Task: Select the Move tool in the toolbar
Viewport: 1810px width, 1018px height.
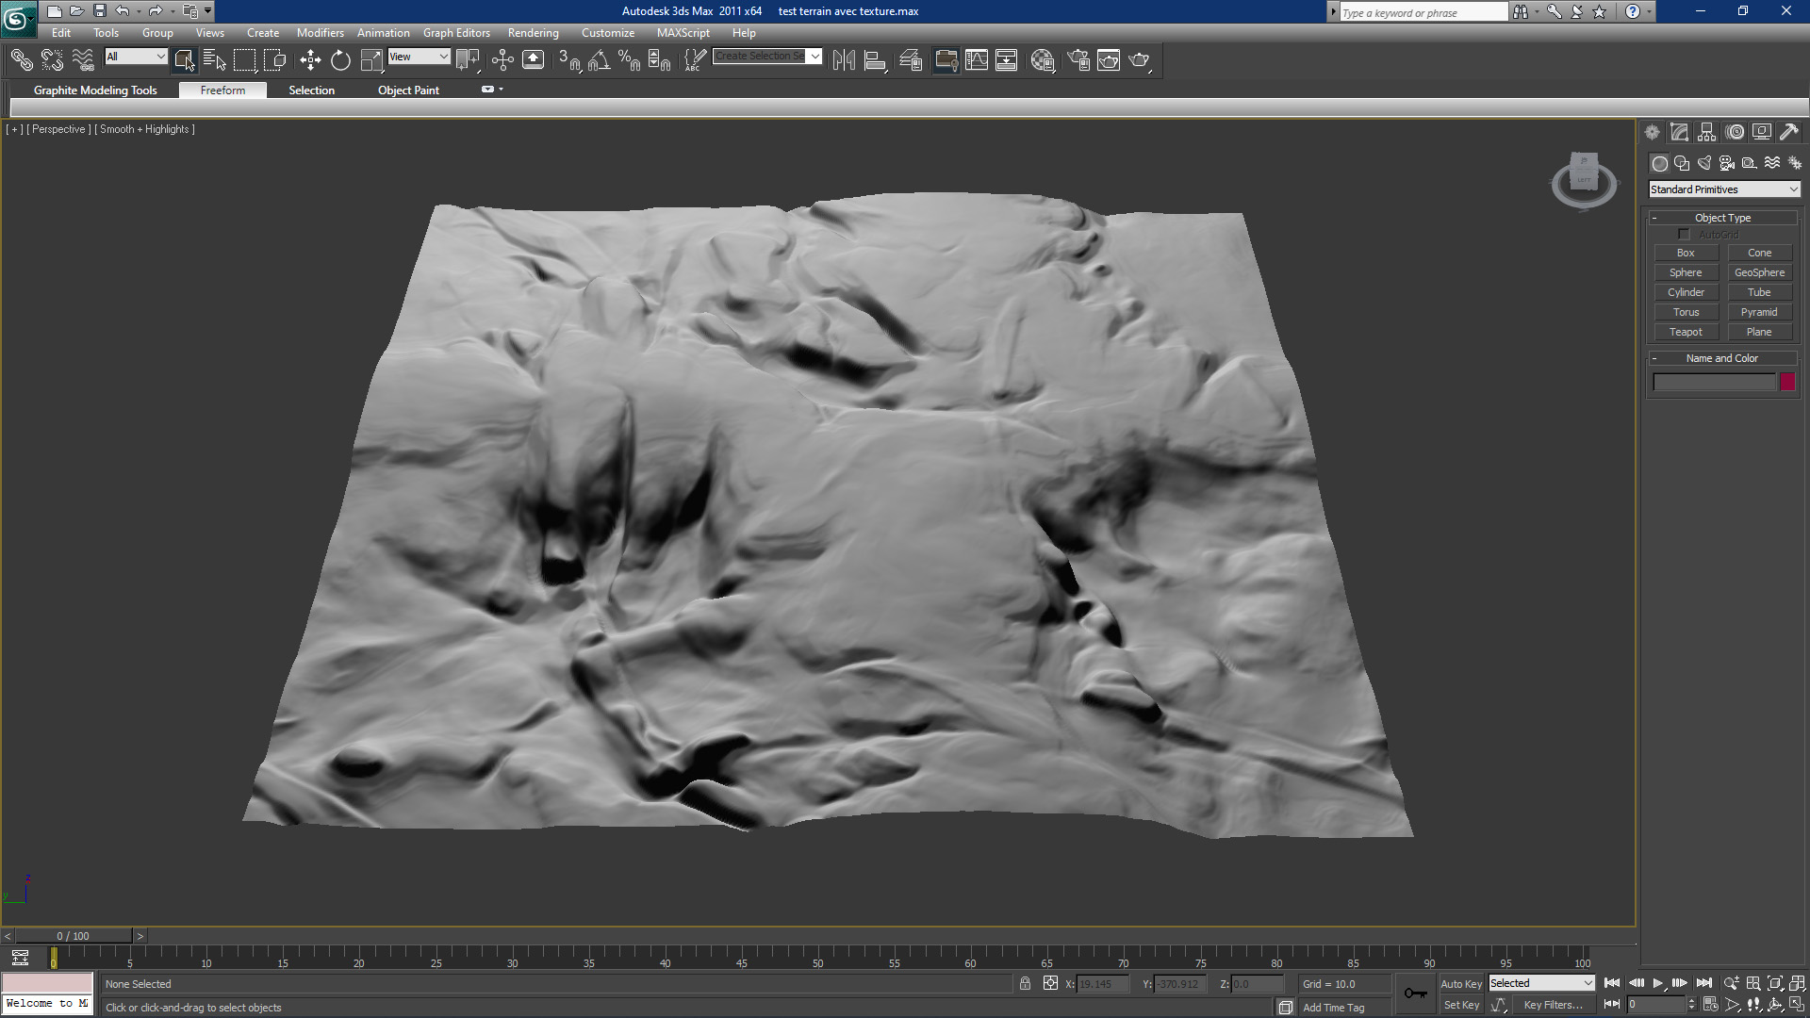Action: pyautogui.click(x=311, y=59)
